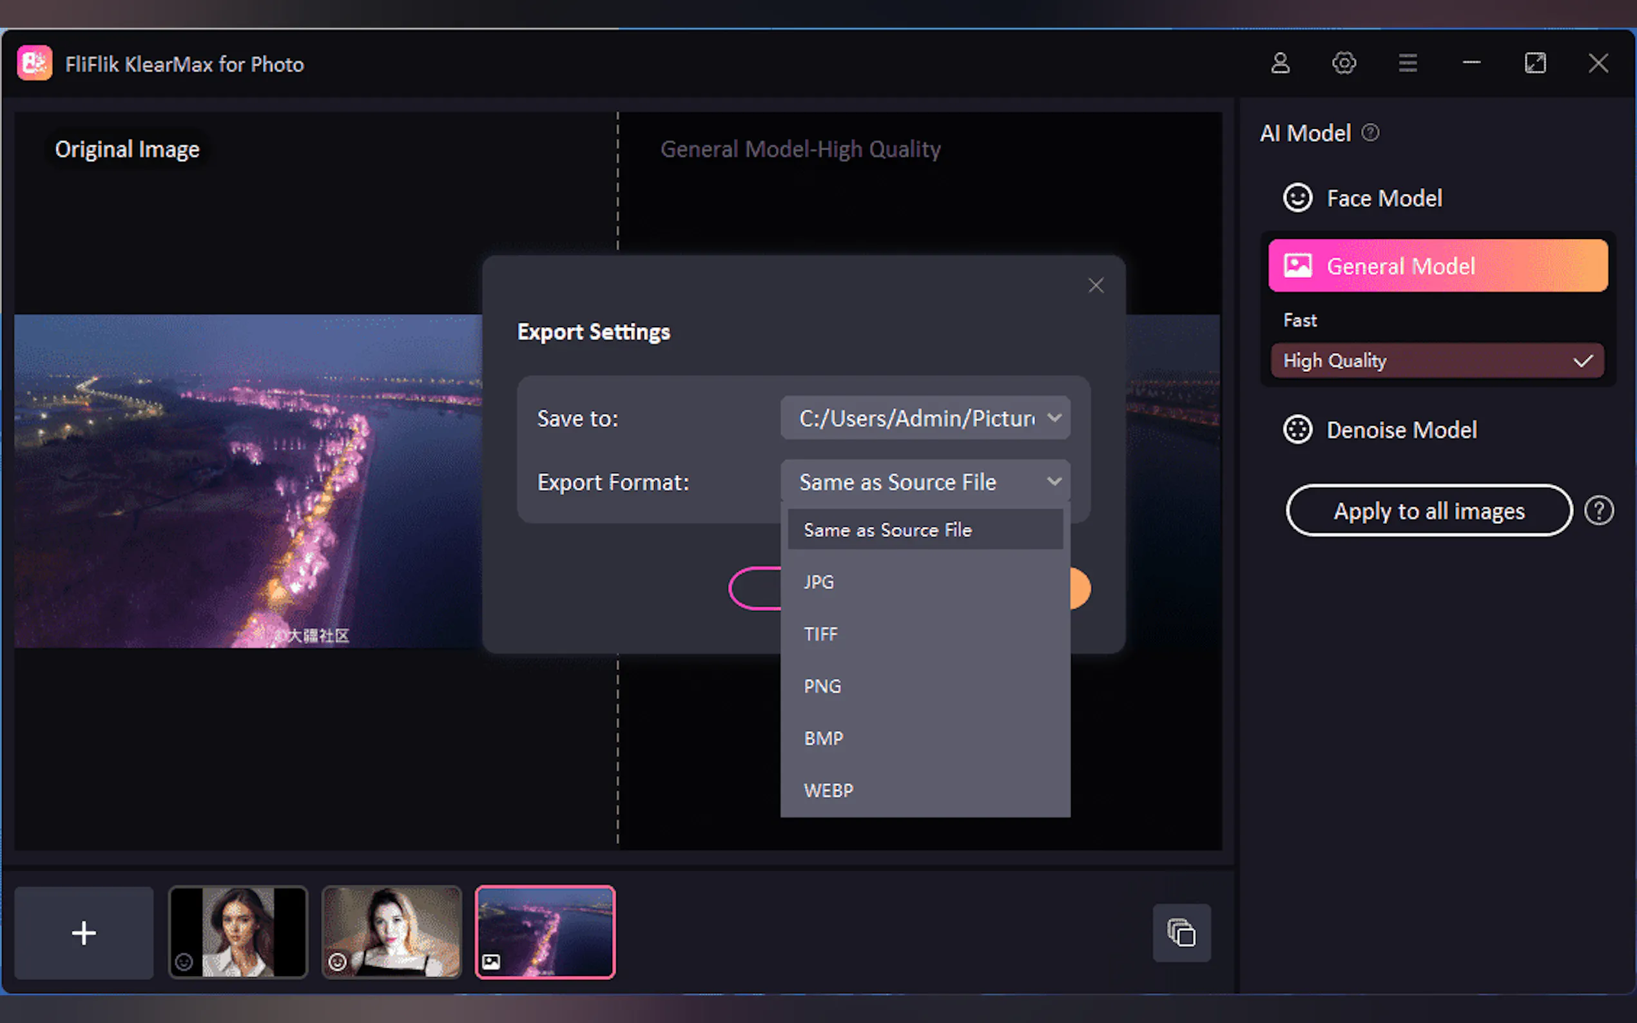The height and width of the screenshot is (1023, 1637).
Task: Click the AI Model help icon
Action: click(x=1370, y=133)
